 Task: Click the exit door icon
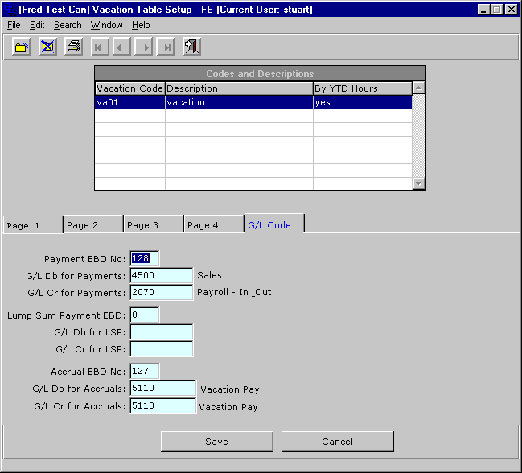(x=191, y=47)
